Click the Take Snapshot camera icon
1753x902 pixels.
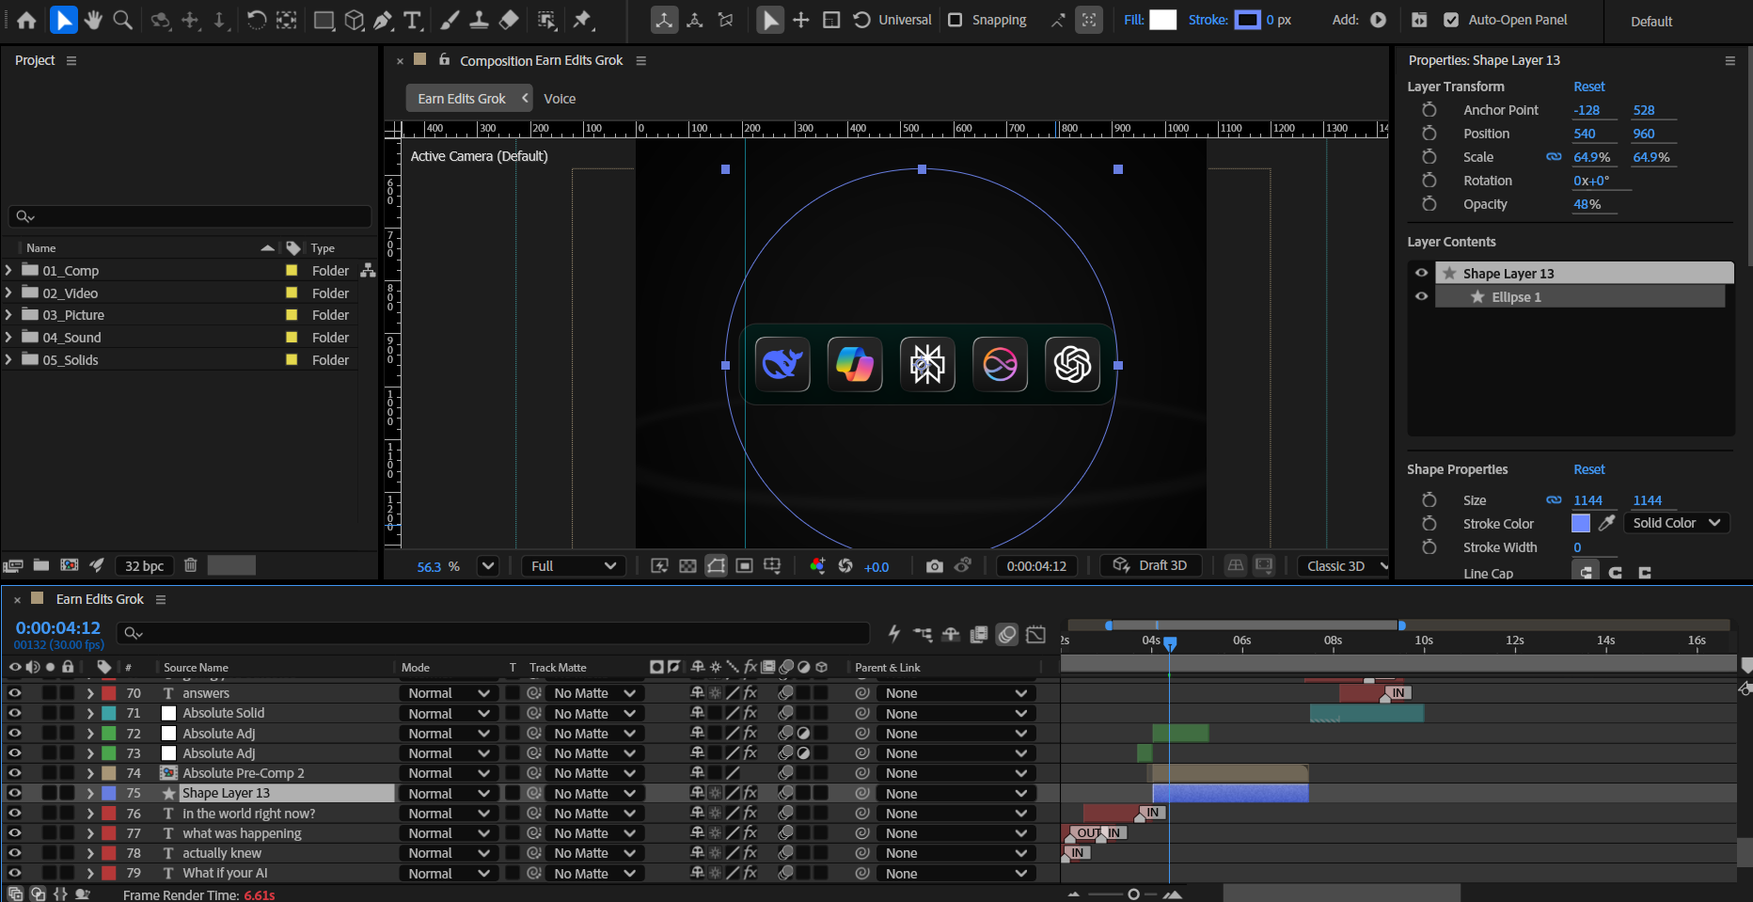click(934, 566)
